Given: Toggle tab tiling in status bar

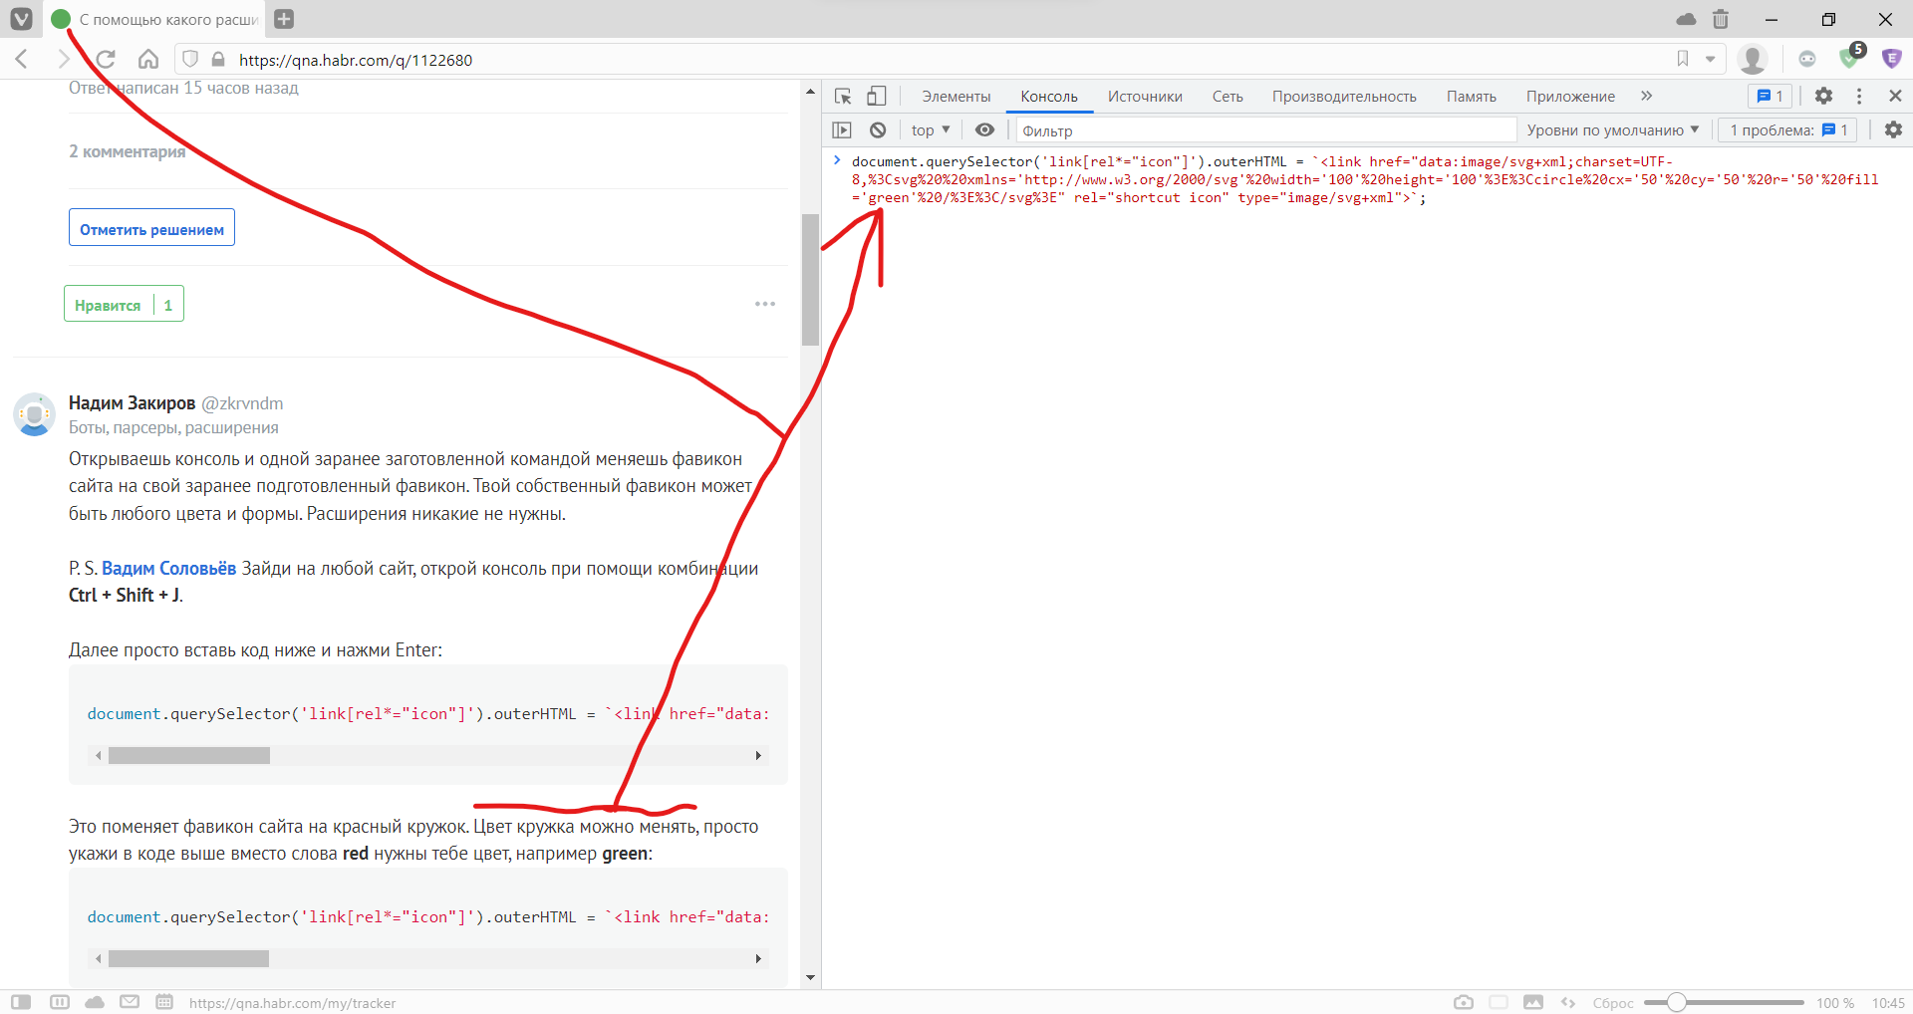Looking at the screenshot, I should [60, 1002].
